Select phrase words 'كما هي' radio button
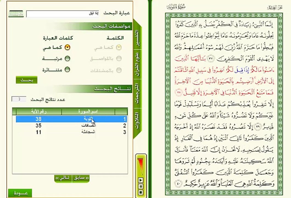This screenshot has width=291, height=198. [x=67, y=47]
